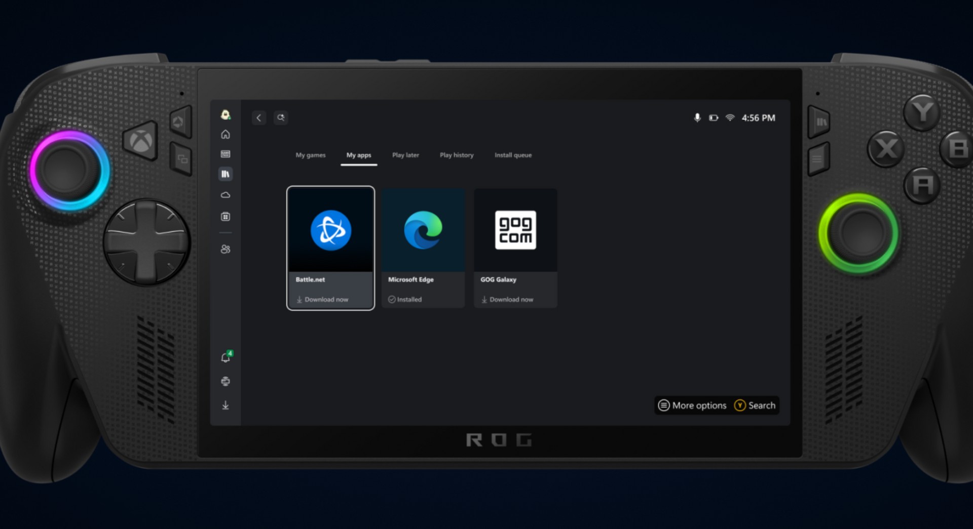Open the profile avatar in the sidebar
This screenshot has width=973, height=529.
tap(226, 115)
